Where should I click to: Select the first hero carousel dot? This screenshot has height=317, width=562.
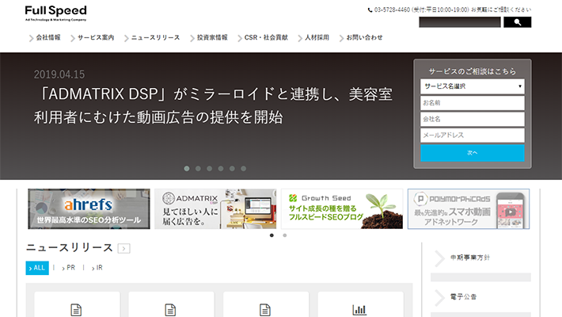point(187,168)
